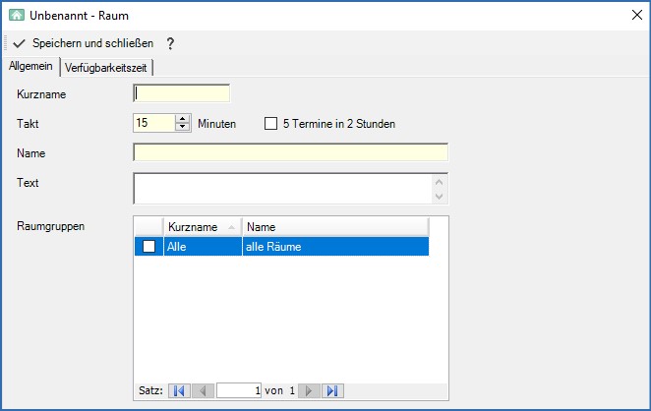Jump to last record in navigator
Screen dimensions: 651x411
[332, 390]
